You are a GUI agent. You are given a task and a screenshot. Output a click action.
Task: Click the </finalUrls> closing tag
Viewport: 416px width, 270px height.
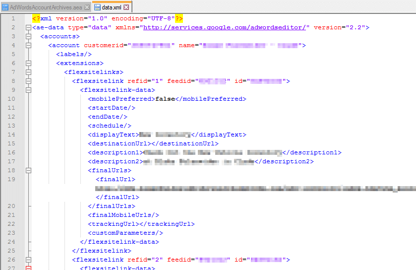tap(112, 206)
